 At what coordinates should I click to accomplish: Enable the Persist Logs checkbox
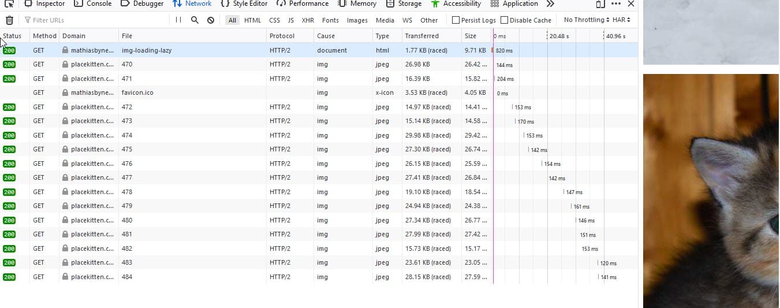(x=456, y=20)
